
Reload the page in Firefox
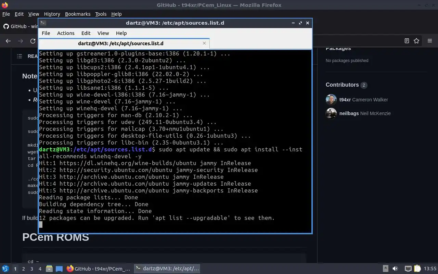point(33,41)
